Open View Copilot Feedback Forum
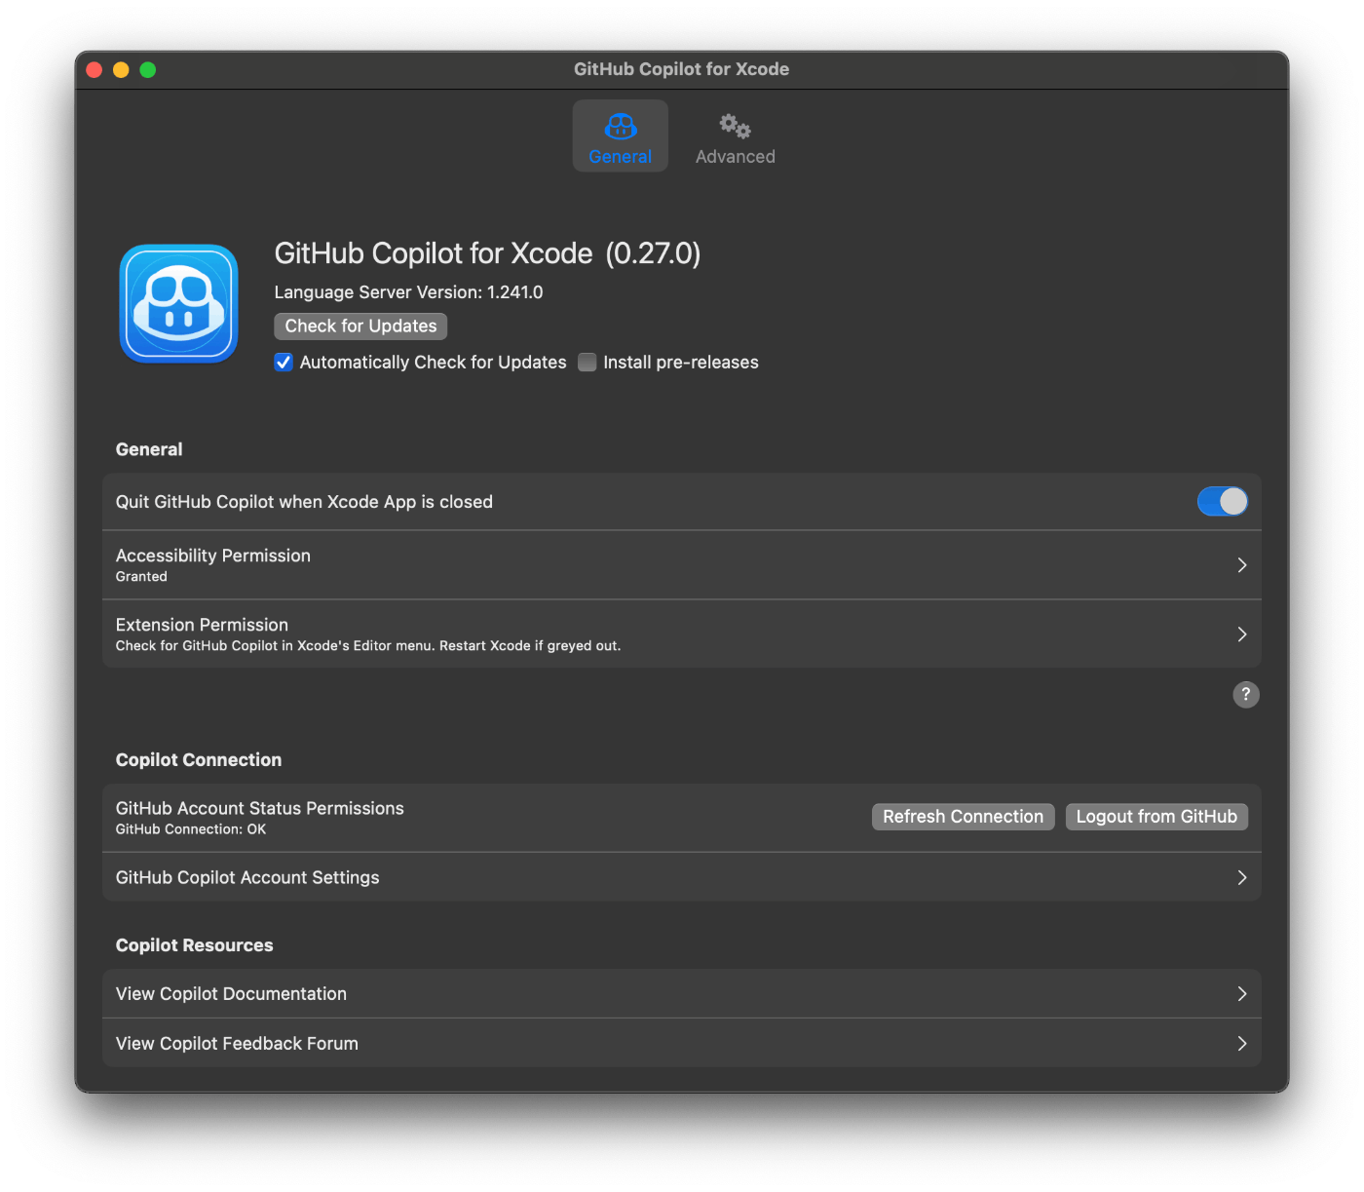Viewport: 1364px width, 1192px height. coord(237,1043)
